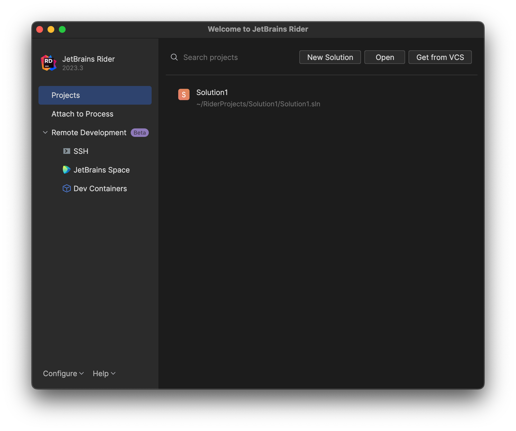Click the Dev Containers cube icon

pyautogui.click(x=66, y=188)
